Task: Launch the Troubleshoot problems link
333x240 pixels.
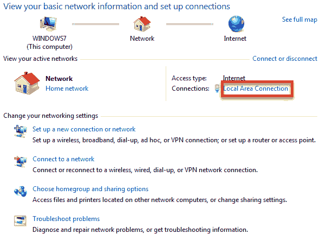Action: click(66, 219)
